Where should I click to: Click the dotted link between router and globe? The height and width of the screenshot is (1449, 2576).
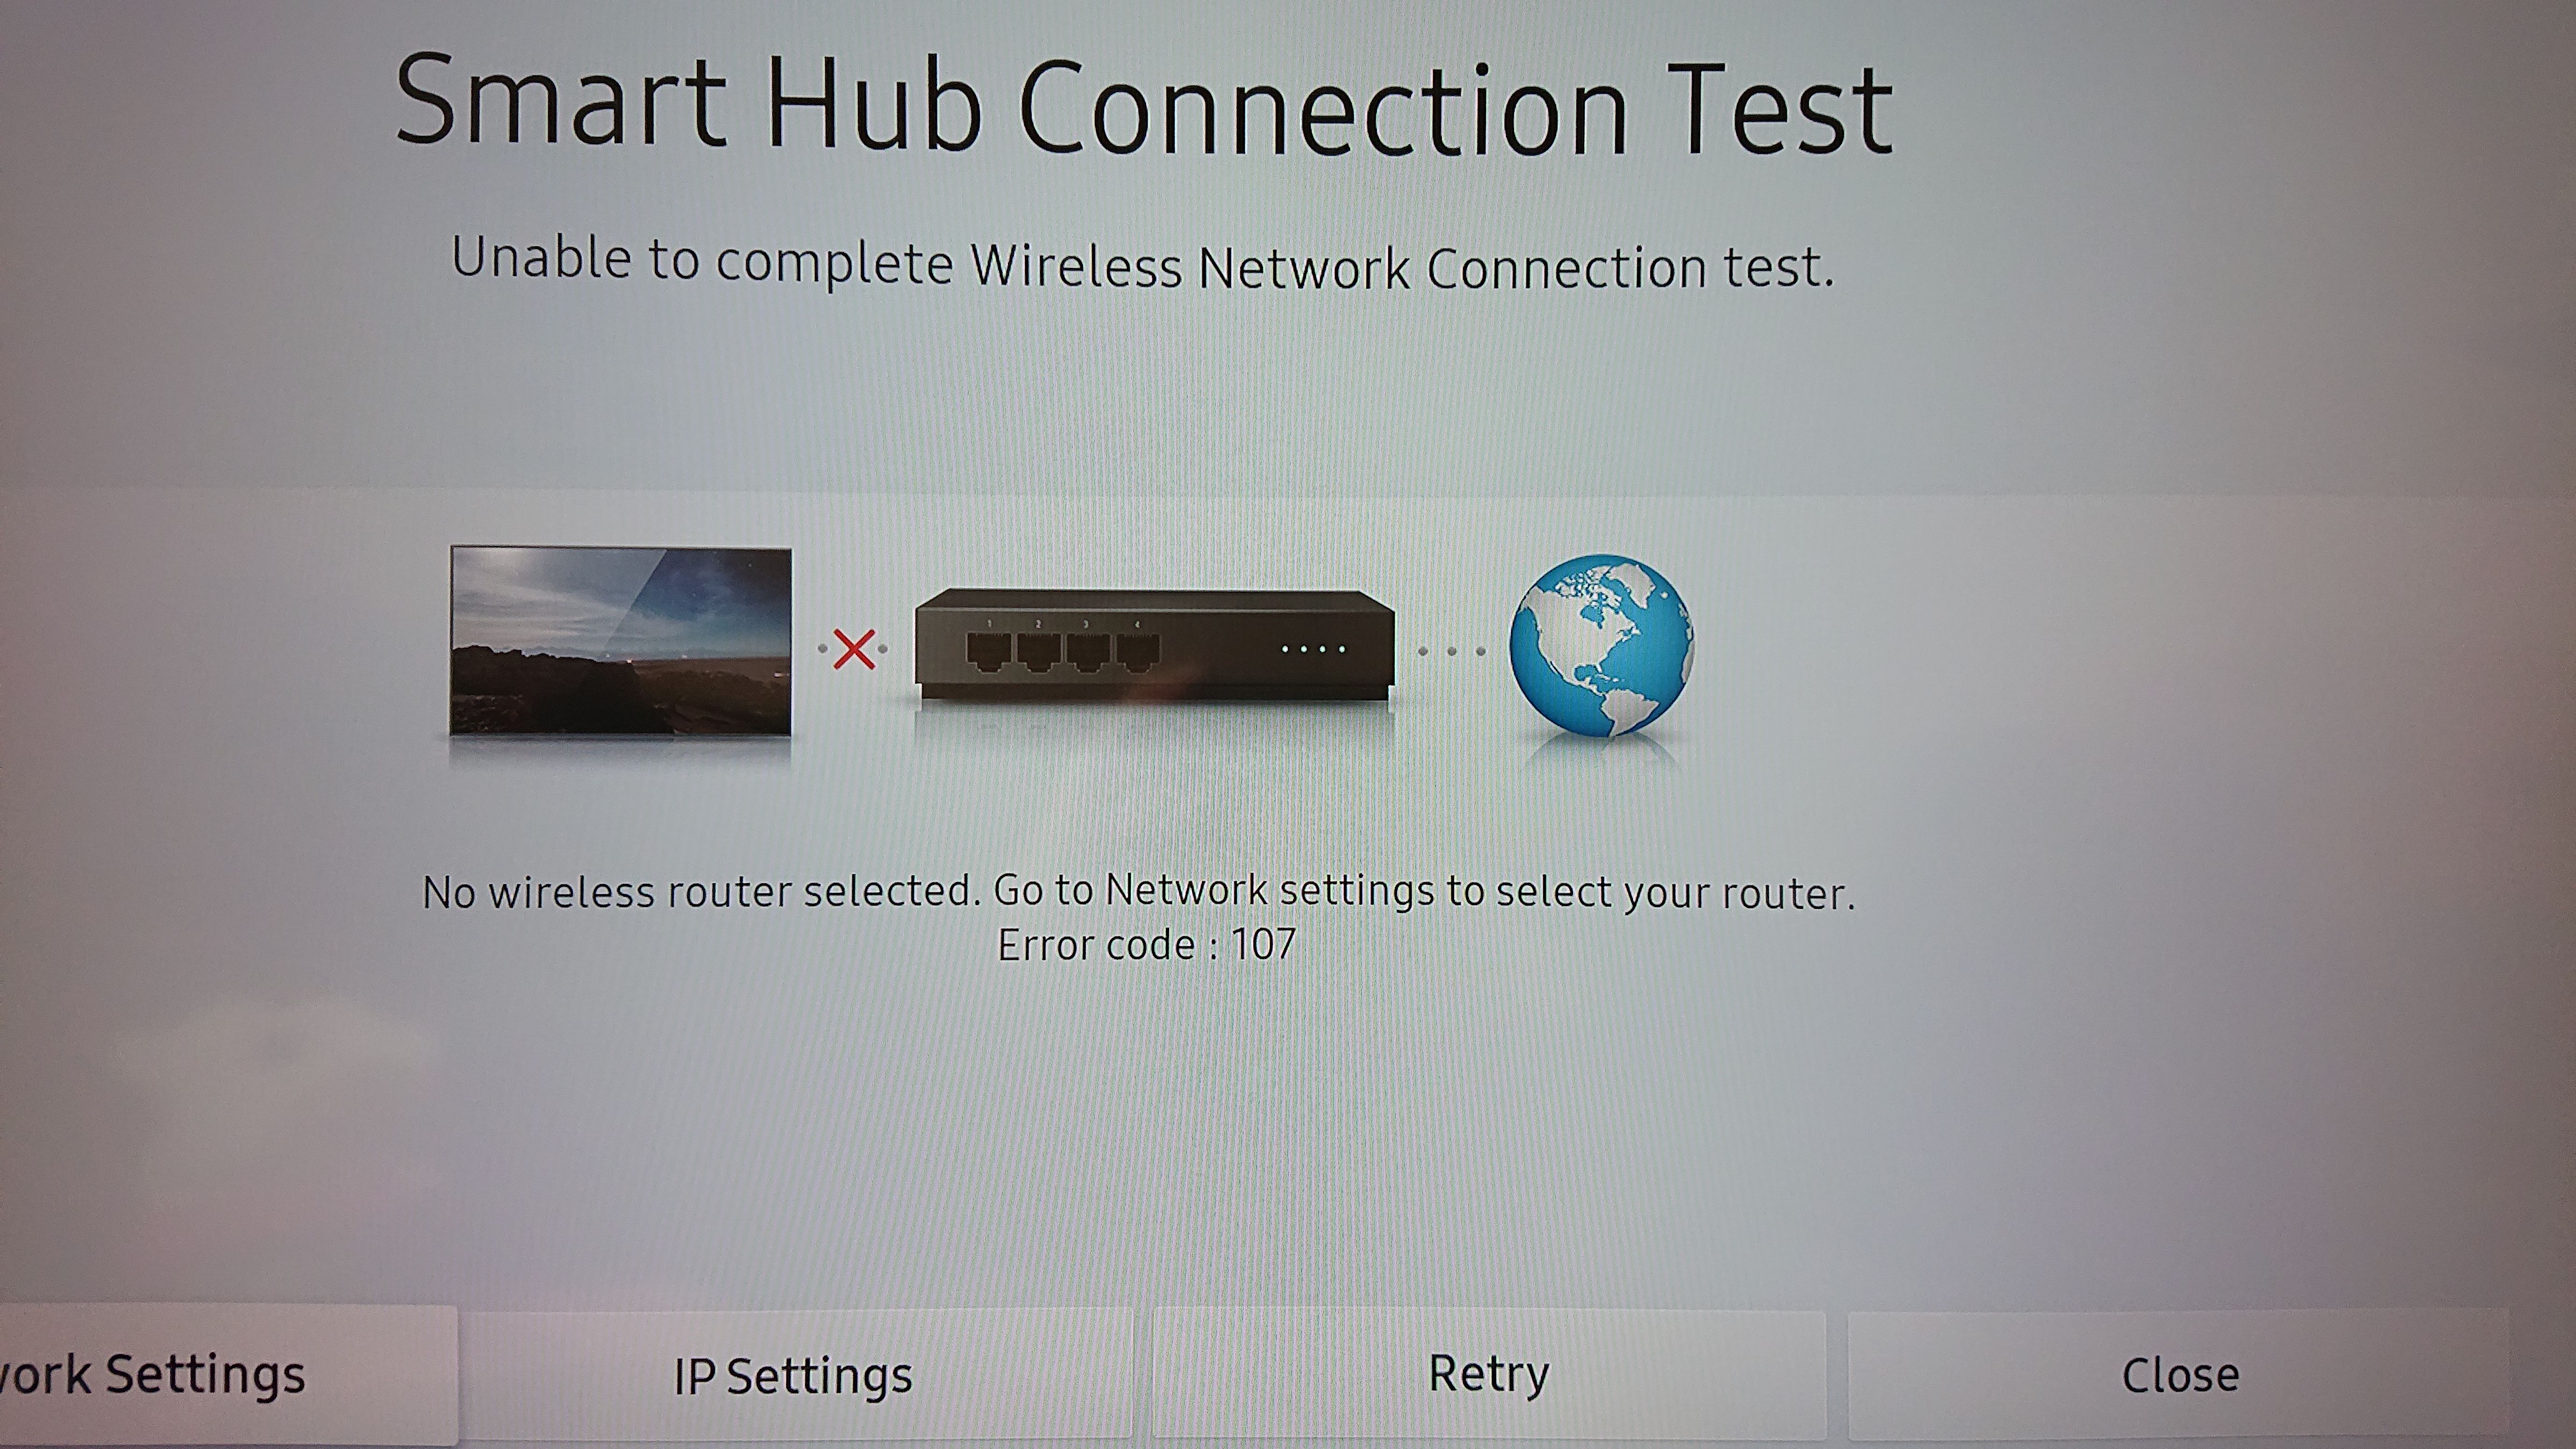tap(1452, 651)
